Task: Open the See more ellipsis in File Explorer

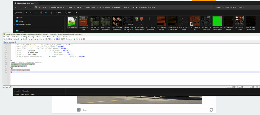Action: click(x=77, y=12)
